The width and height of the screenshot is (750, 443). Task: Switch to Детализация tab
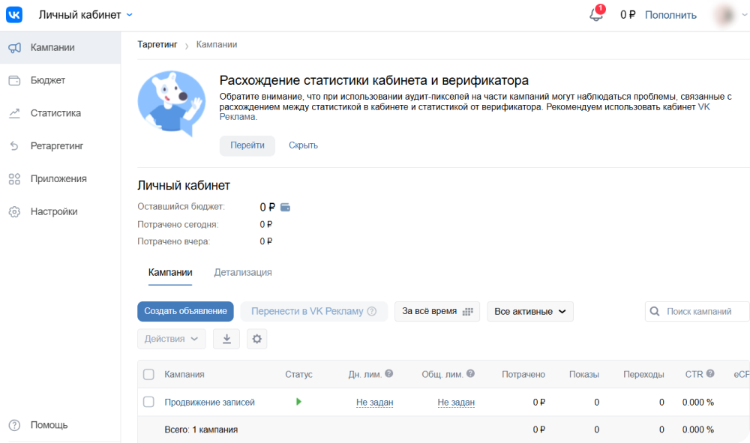[x=242, y=272]
